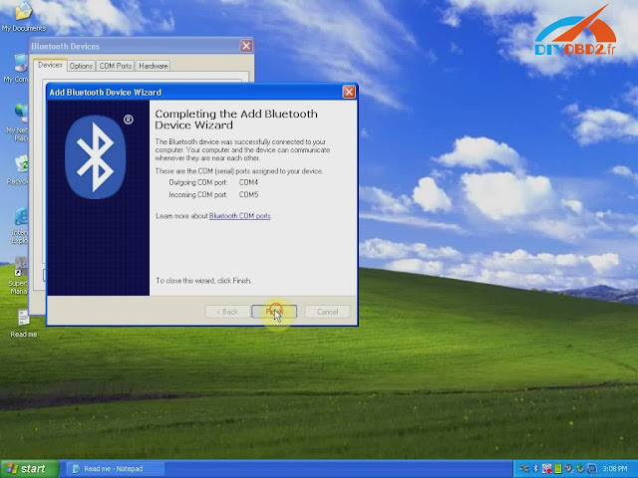Switch to the Options tab
Image resolution: width=638 pixels, height=478 pixels.
point(81,66)
